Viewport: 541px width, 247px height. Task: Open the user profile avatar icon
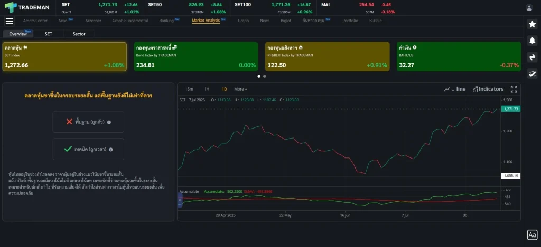[x=529, y=7]
